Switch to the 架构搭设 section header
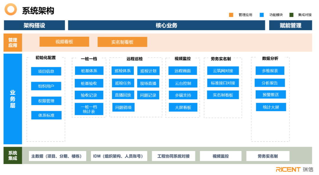 (x=34, y=25)
